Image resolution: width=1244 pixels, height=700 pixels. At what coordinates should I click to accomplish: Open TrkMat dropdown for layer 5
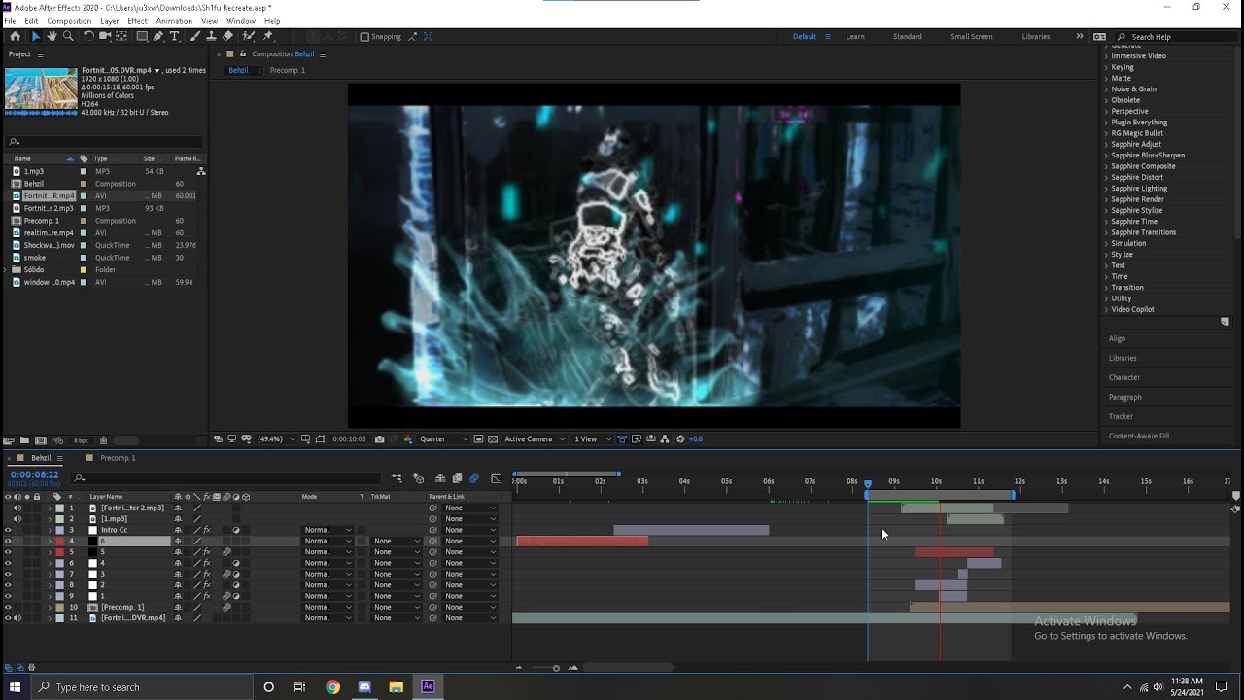pyautogui.click(x=397, y=552)
